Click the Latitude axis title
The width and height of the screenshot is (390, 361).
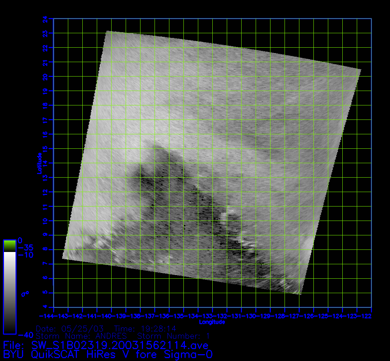(x=38, y=163)
